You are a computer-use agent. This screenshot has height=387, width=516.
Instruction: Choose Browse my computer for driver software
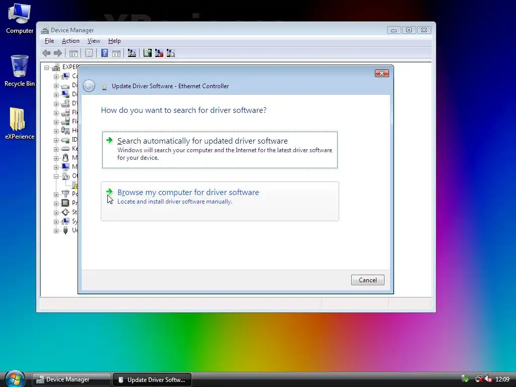(220, 201)
